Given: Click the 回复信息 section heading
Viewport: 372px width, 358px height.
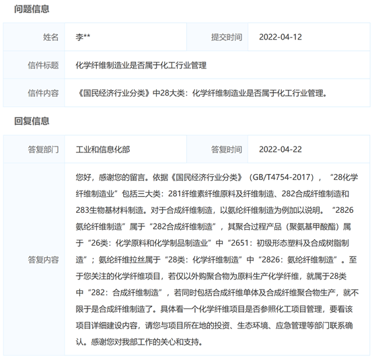Looking at the screenshot, I should (x=32, y=121).
